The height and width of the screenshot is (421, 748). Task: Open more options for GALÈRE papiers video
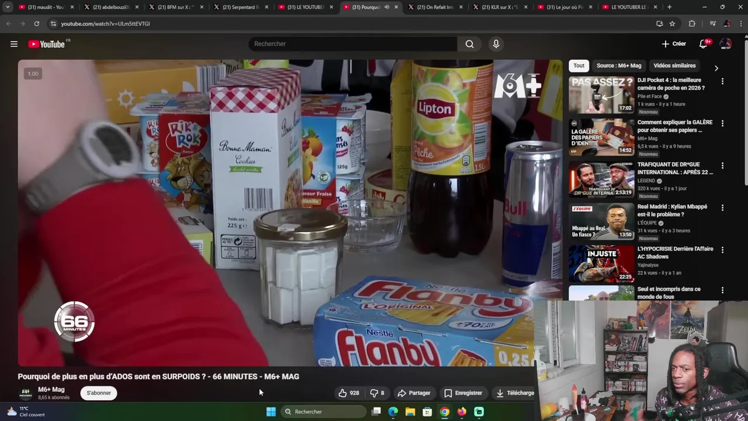click(x=722, y=123)
